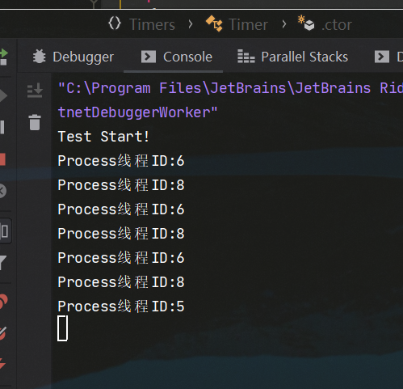Click the Timers namespace braces icon
Viewport: 403px width, 389px height.
pyautogui.click(x=115, y=23)
